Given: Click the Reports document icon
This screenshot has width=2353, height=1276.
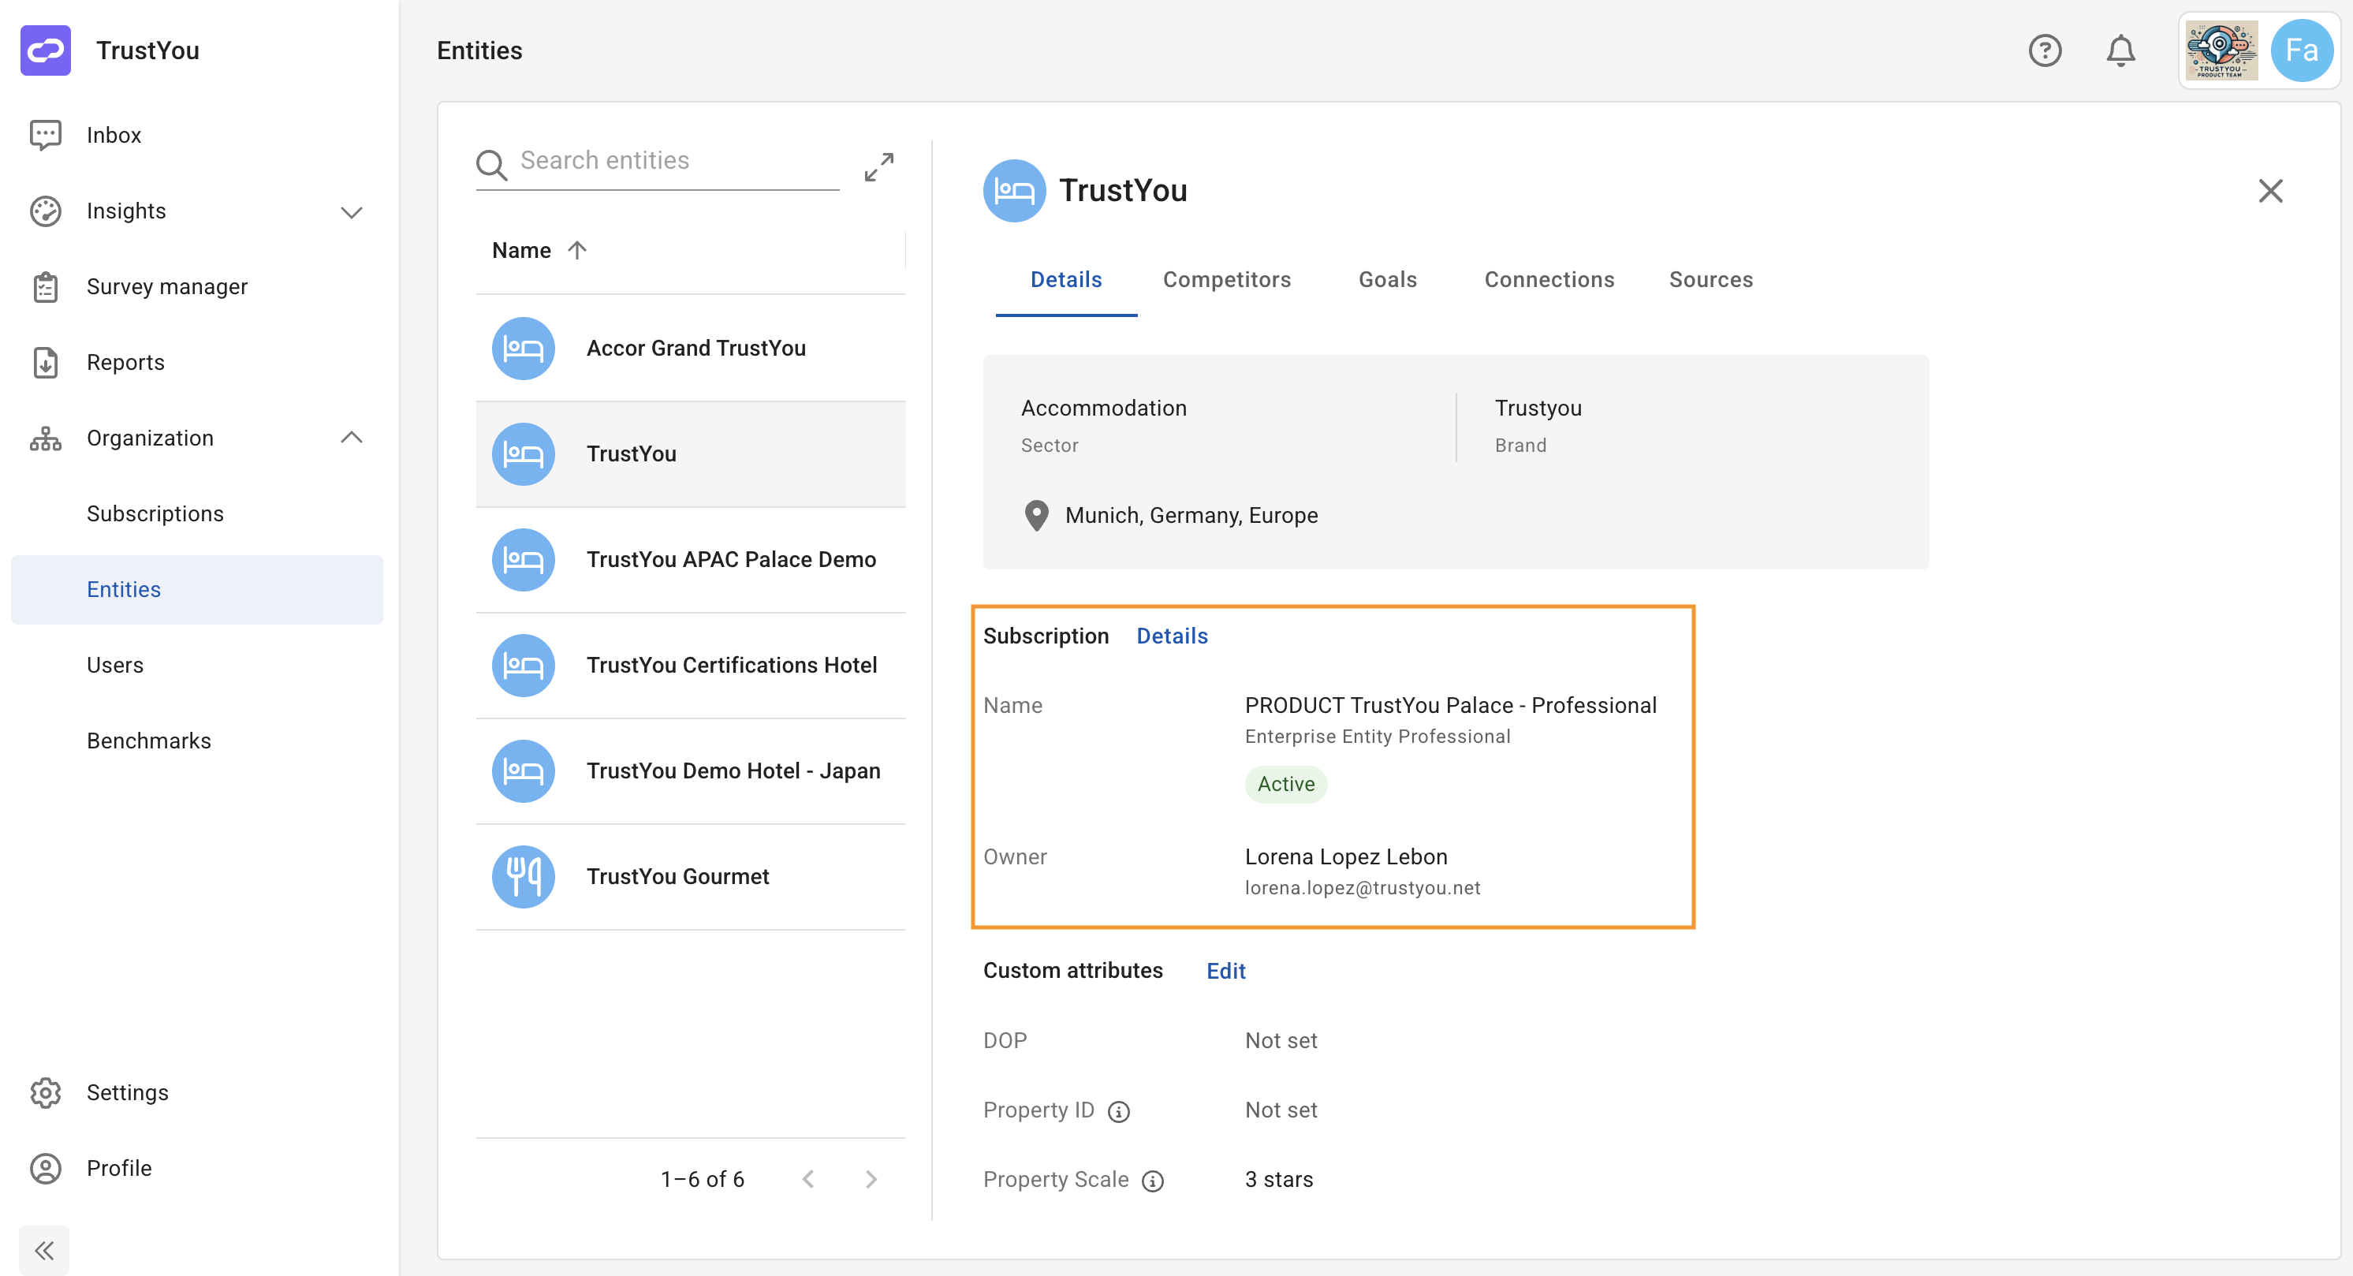Looking at the screenshot, I should [x=46, y=363].
